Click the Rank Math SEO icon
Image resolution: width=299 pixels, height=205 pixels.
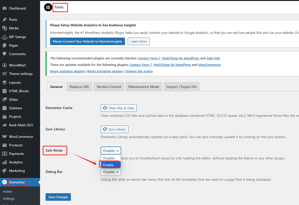click(4, 125)
